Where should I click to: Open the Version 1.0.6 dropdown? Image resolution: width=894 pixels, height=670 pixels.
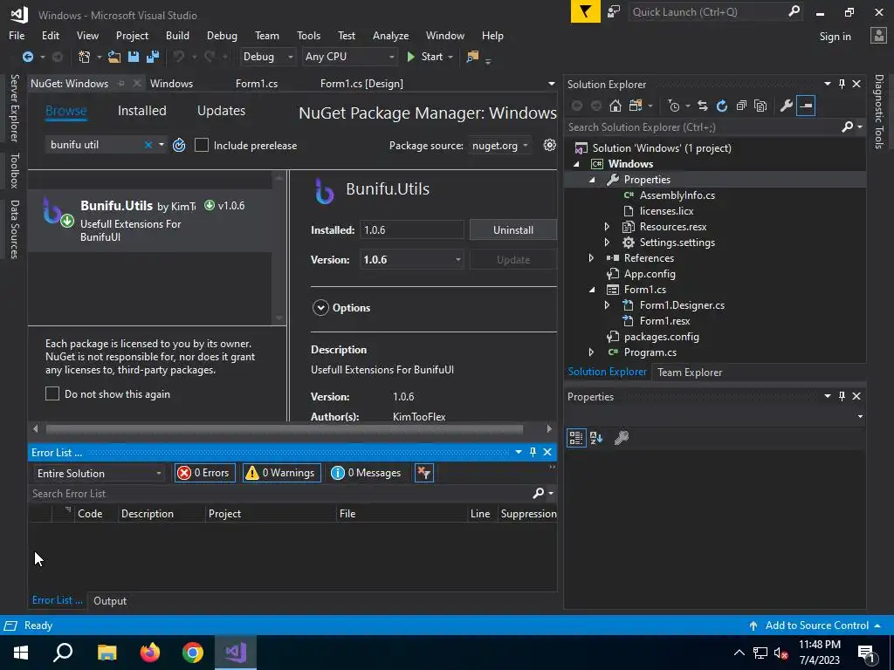click(411, 260)
